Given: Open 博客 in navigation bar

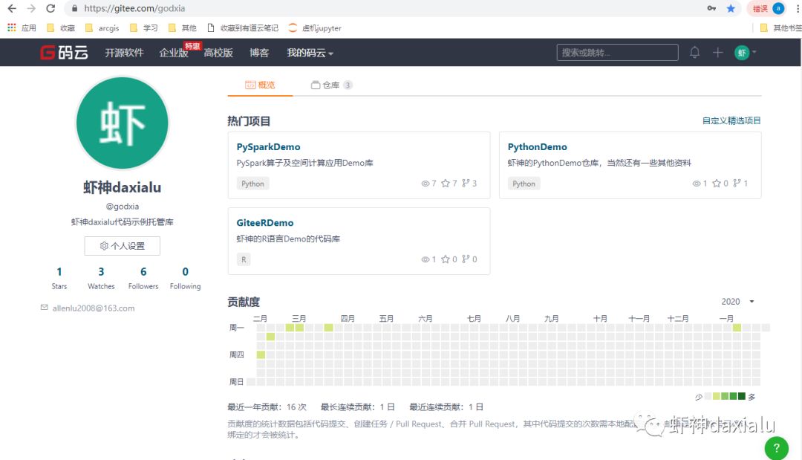Looking at the screenshot, I should [x=259, y=53].
